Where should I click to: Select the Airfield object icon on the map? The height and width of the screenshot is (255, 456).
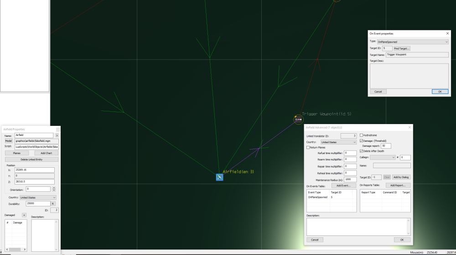pyautogui.click(x=219, y=177)
